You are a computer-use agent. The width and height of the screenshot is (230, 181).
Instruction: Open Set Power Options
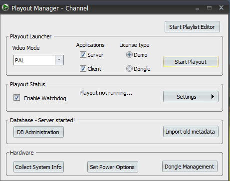click(113, 167)
